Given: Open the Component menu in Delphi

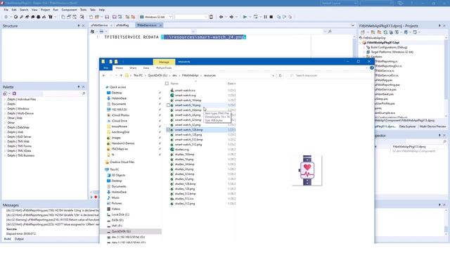Looking at the screenshot, I should coord(69,10).
